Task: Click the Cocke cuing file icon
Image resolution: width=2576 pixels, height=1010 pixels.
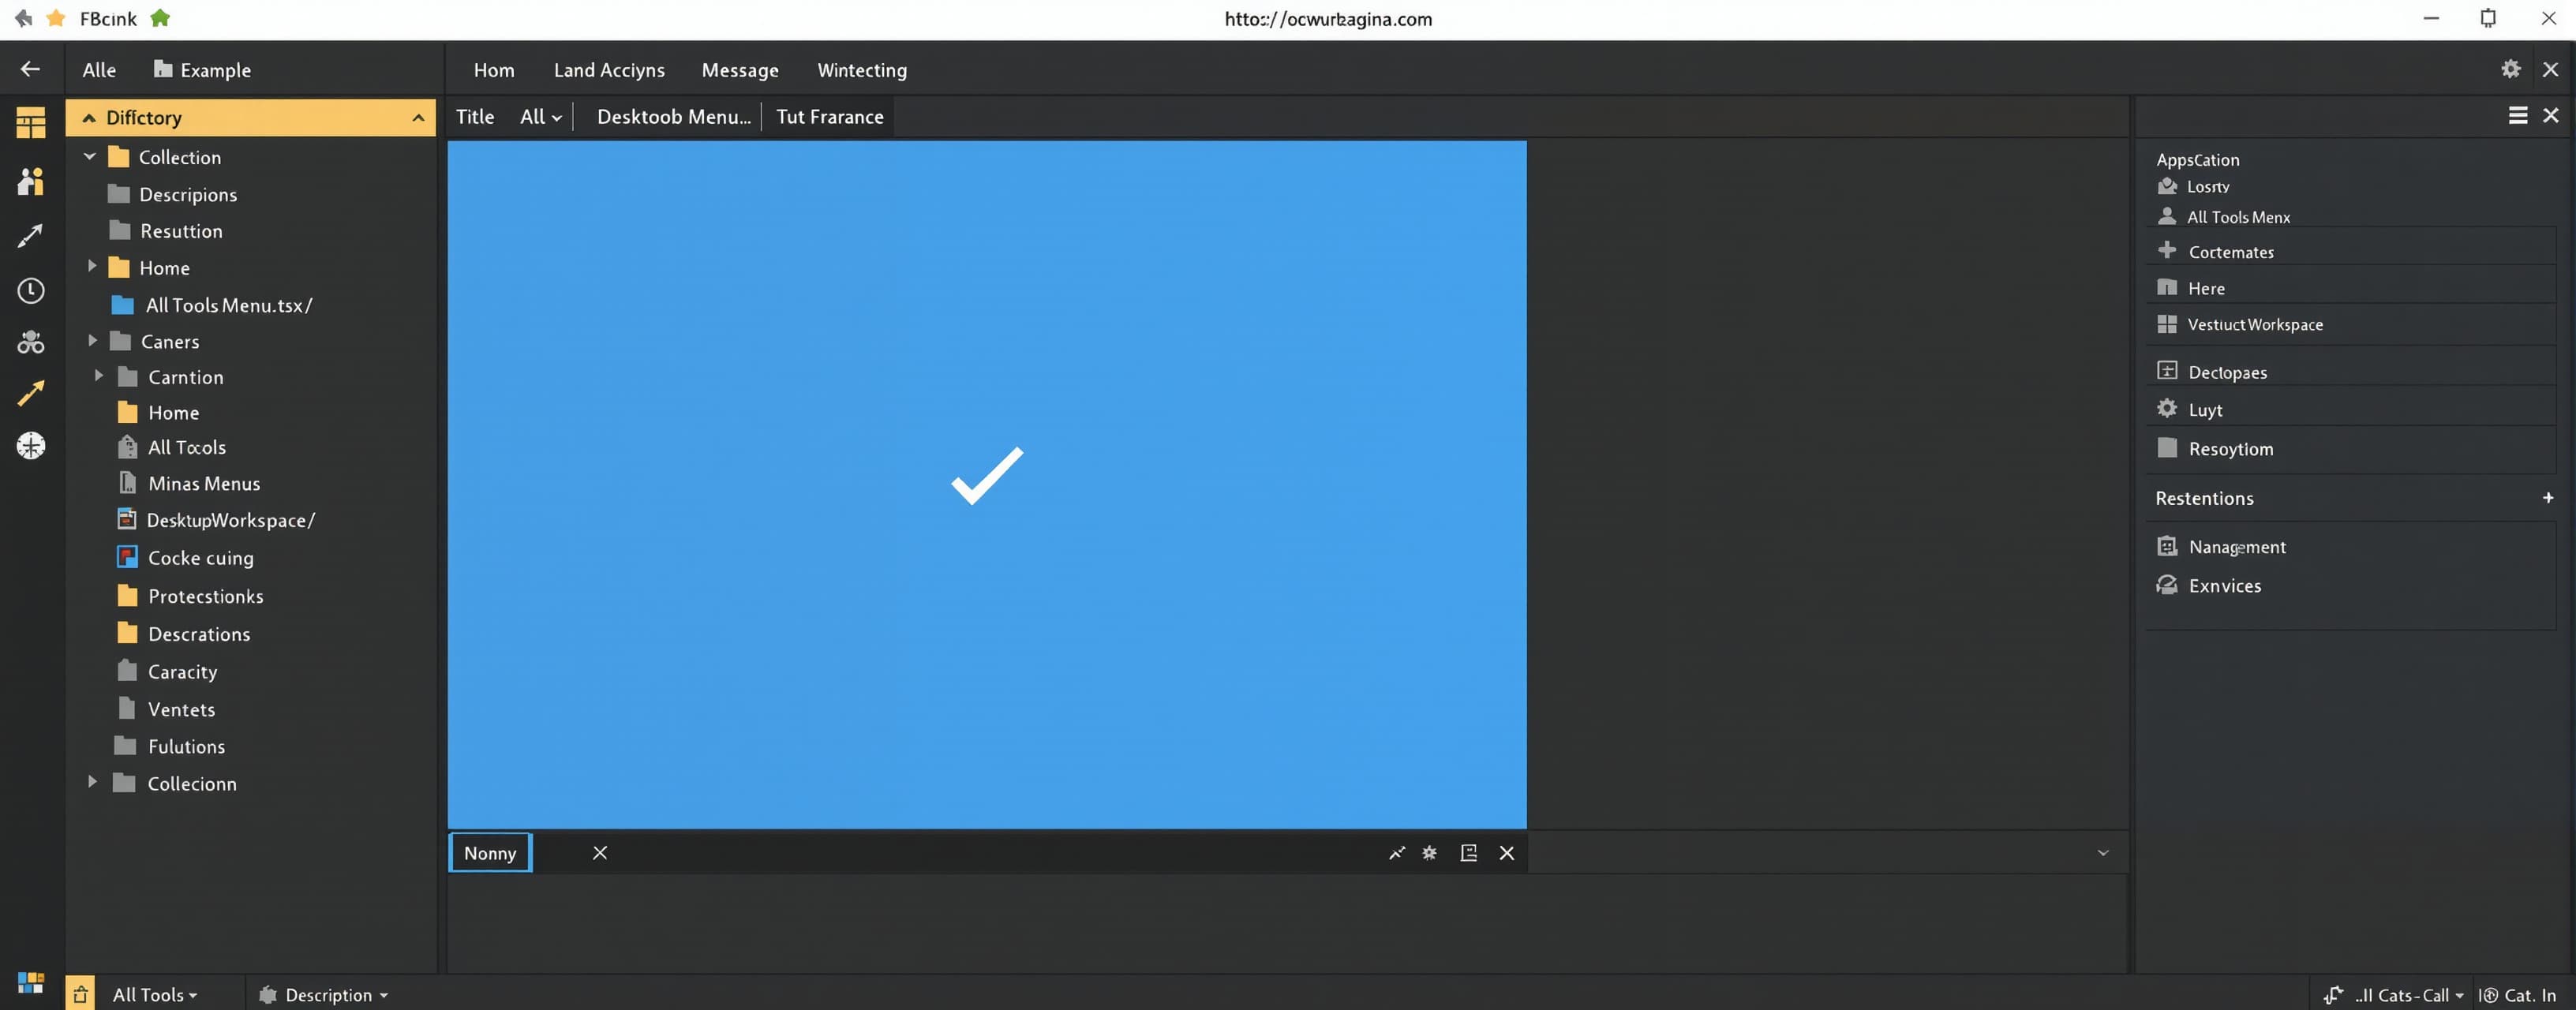Action: (x=127, y=557)
